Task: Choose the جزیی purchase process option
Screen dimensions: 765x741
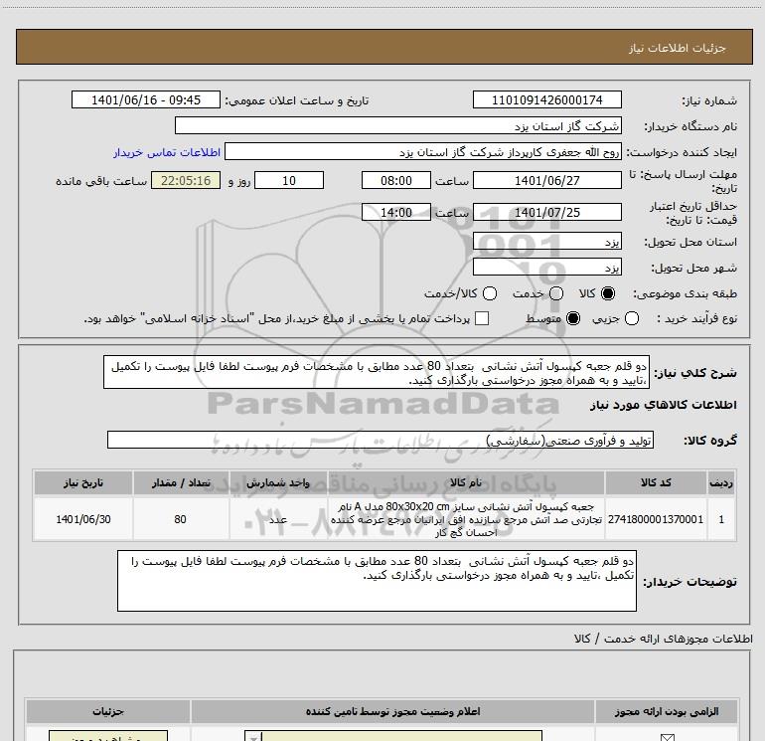Action: 632,318
